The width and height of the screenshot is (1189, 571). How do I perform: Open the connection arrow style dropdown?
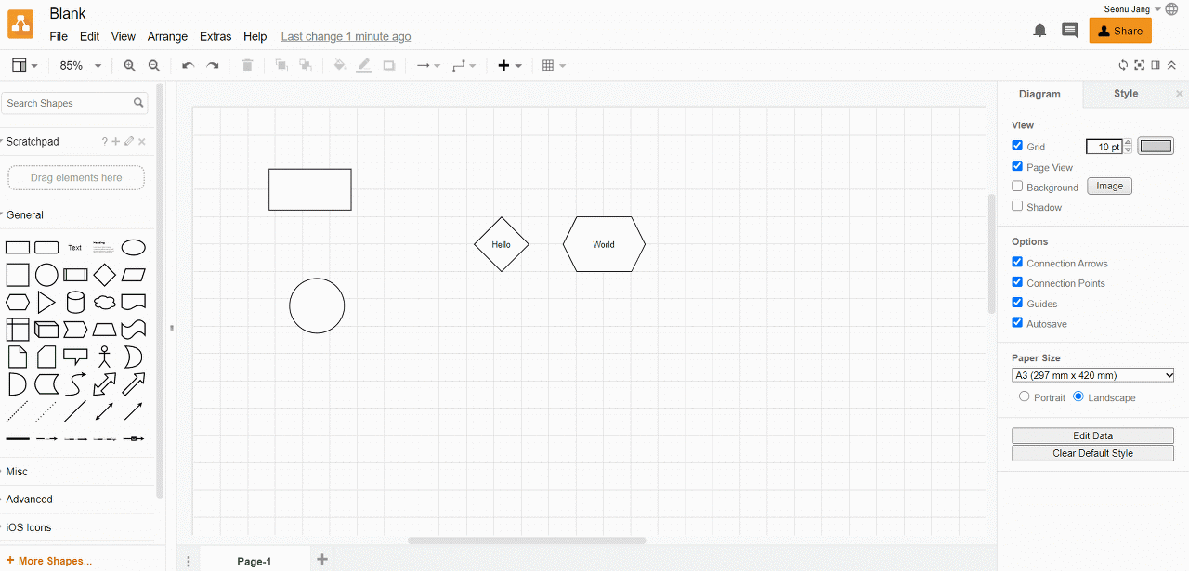point(428,66)
